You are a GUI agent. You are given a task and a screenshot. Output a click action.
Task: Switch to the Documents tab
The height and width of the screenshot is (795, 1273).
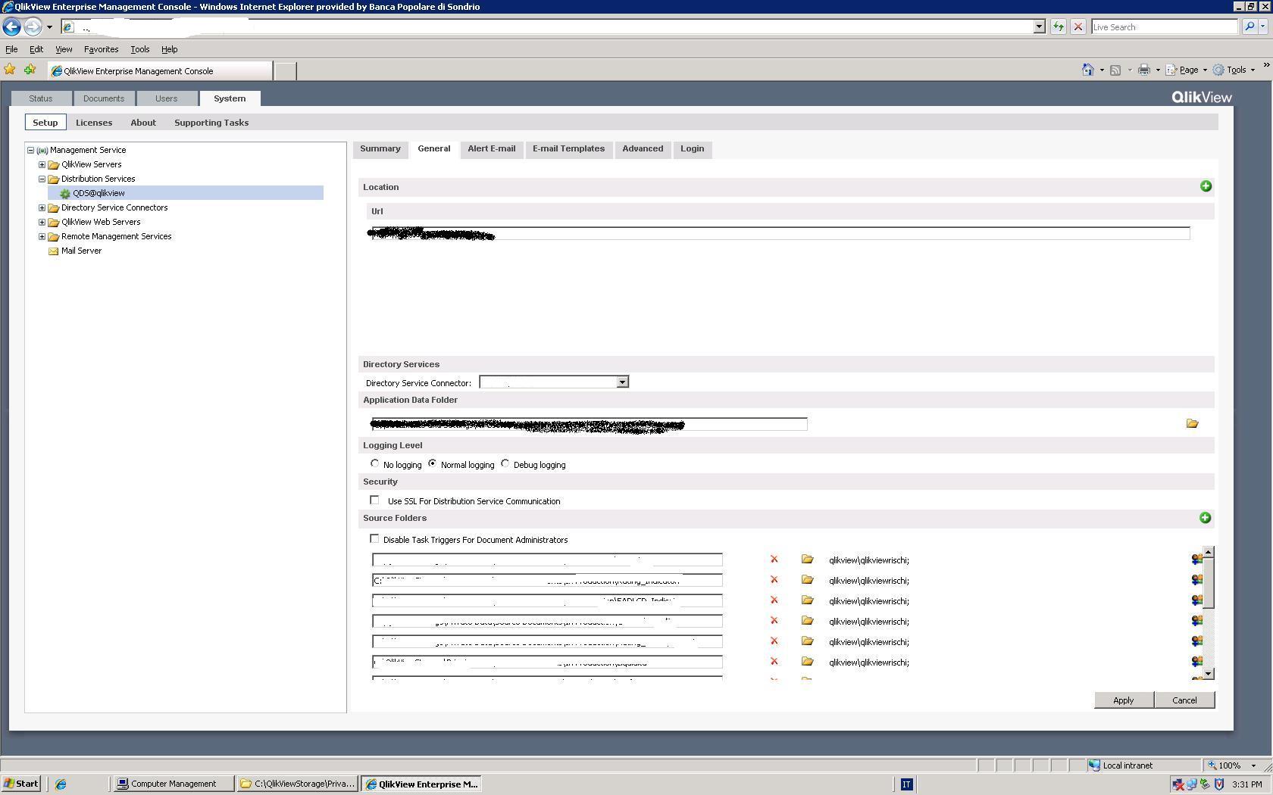[x=104, y=98]
